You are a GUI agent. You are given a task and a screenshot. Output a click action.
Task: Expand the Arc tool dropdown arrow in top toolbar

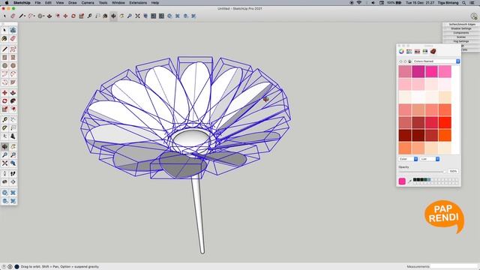point(34,16)
